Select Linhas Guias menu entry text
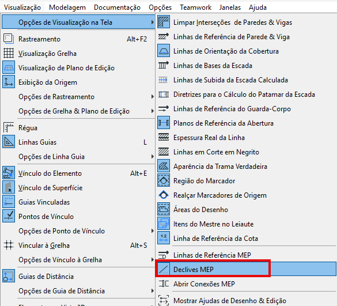Image resolution: width=337 pixels, height=306 pixels. coord(37,142)
